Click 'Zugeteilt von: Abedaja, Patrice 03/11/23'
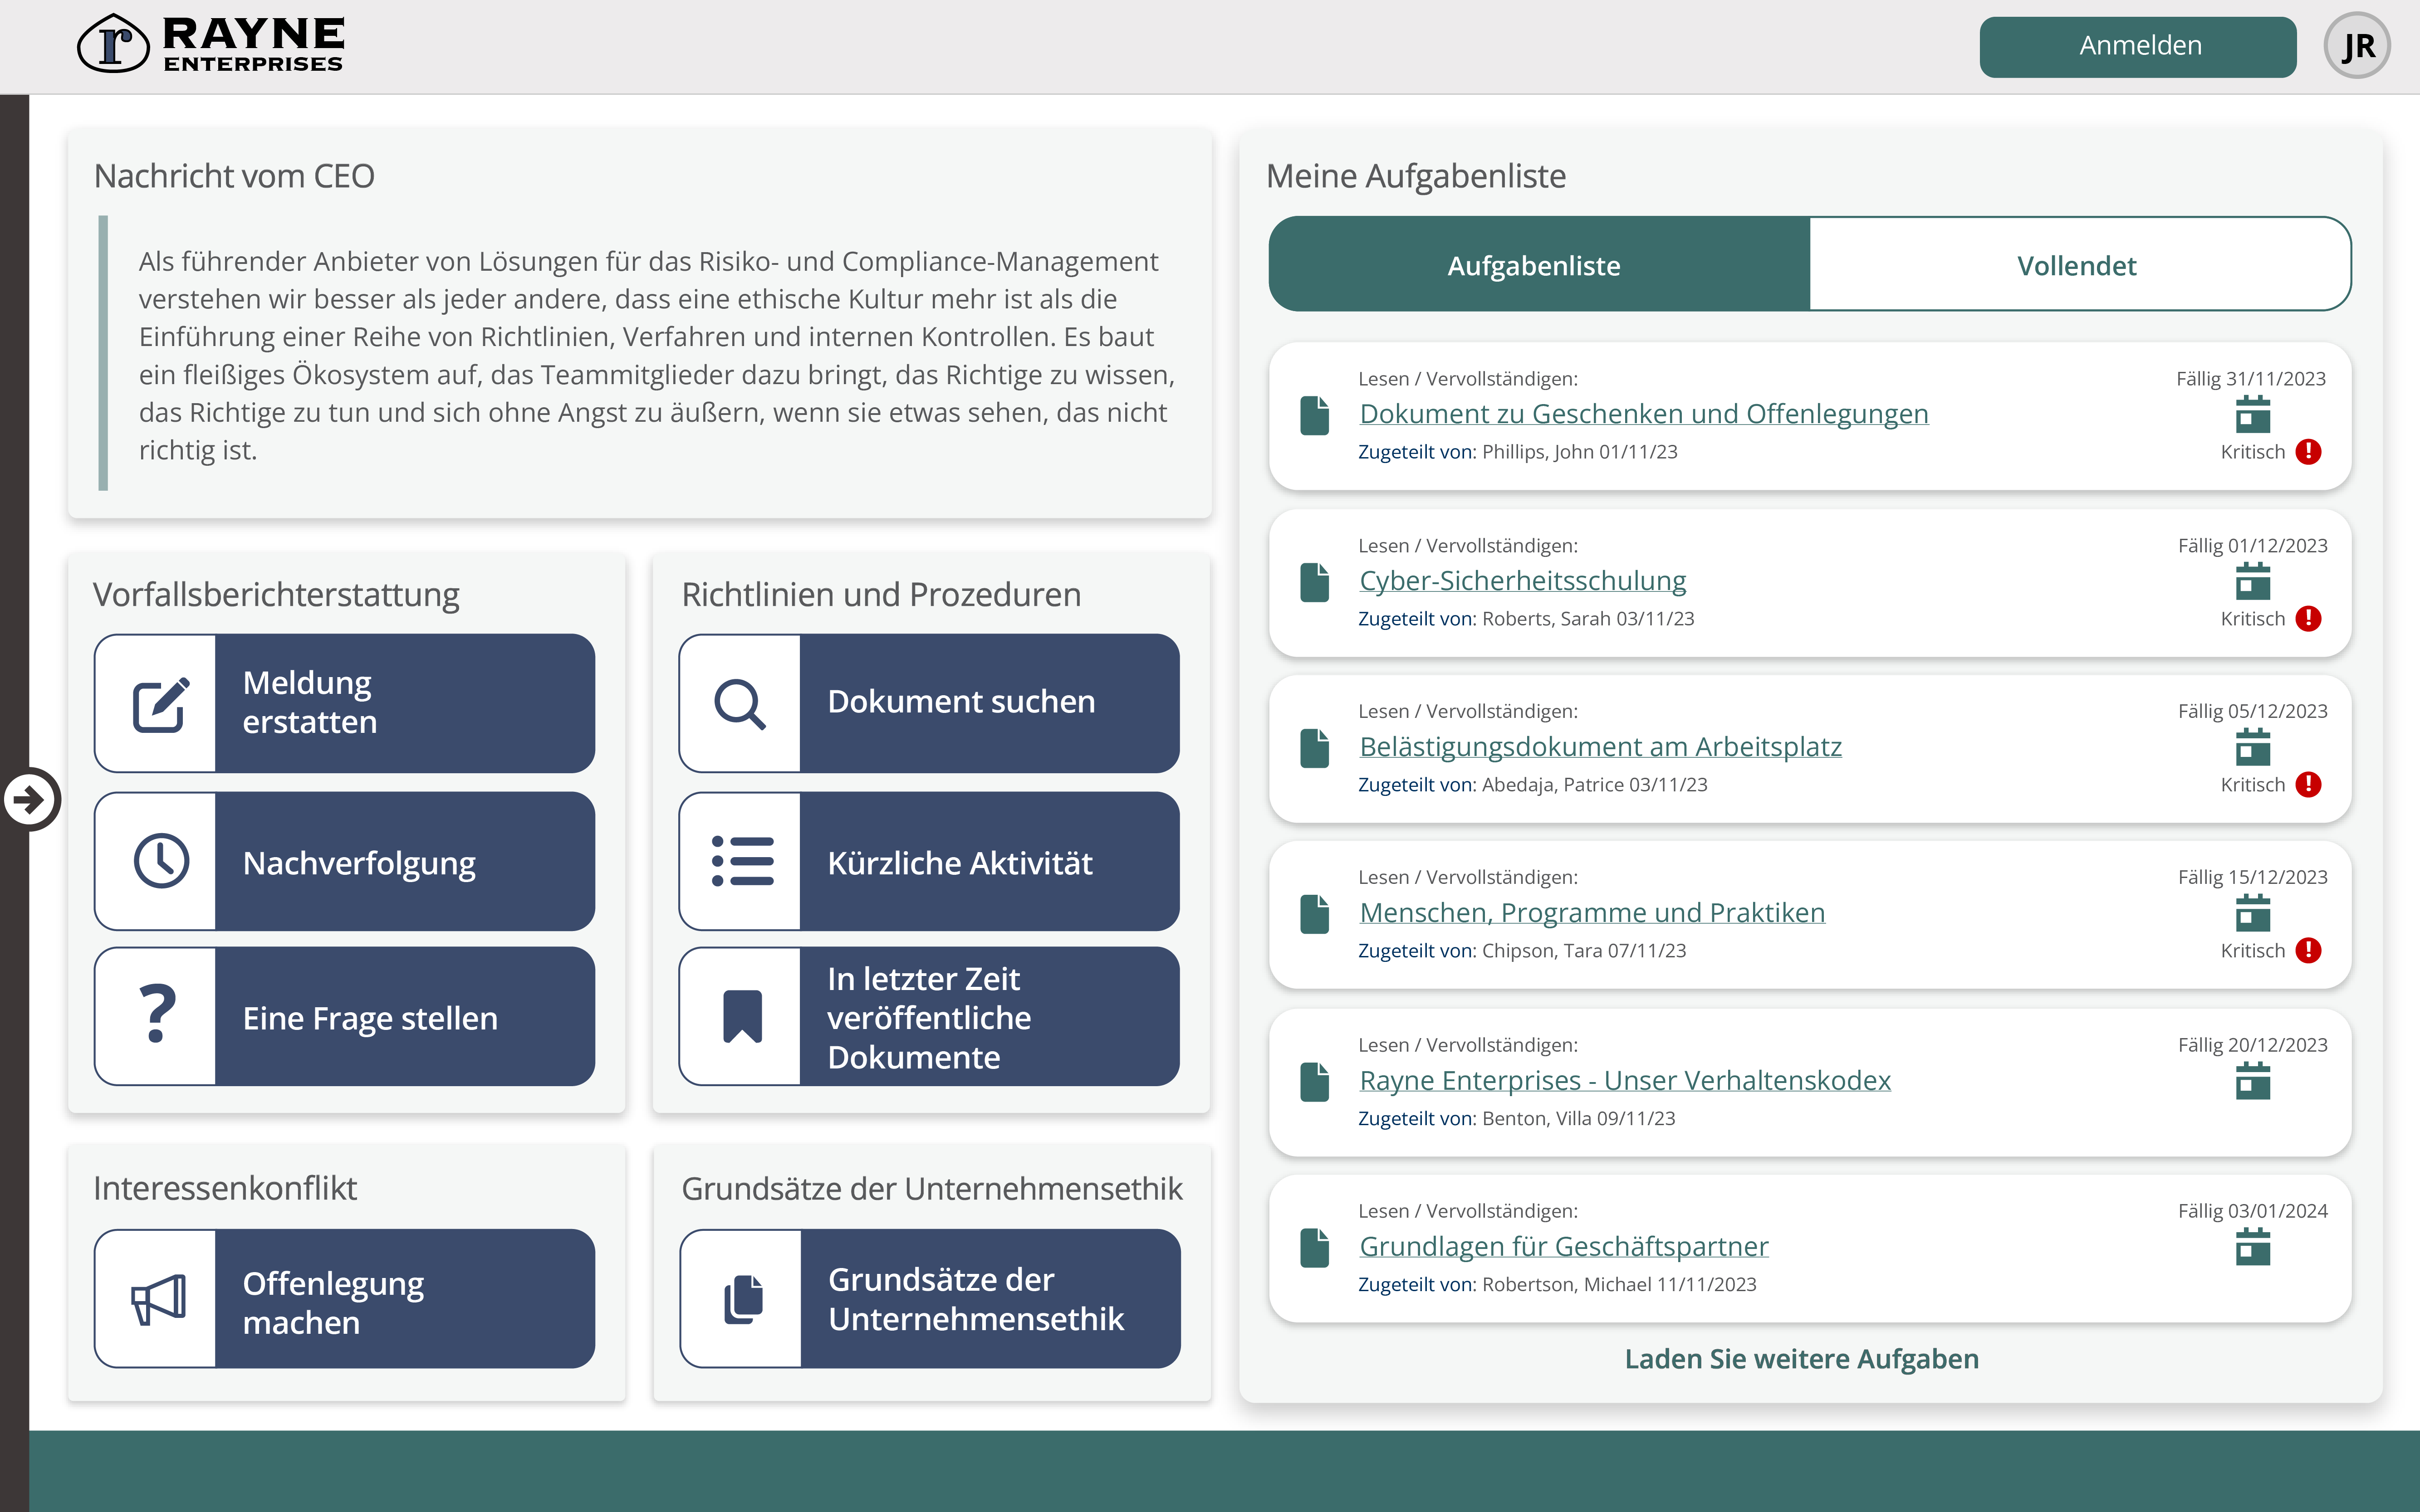Image resolution: width=2420 pixels, height=1512 pixels. (x=1532, y=785)
